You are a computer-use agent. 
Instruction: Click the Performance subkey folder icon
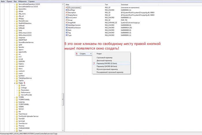coord(19,92)
